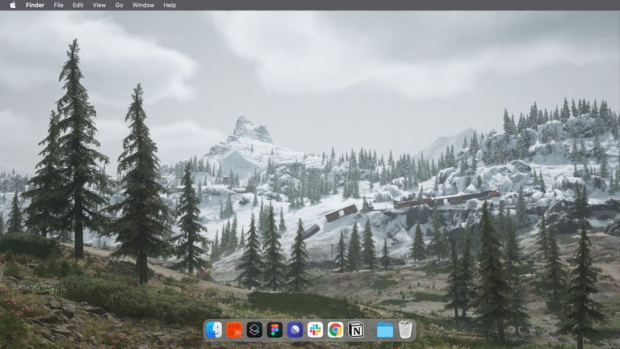Open the Help menu
The image size is (620, 349).
point(170,5)
